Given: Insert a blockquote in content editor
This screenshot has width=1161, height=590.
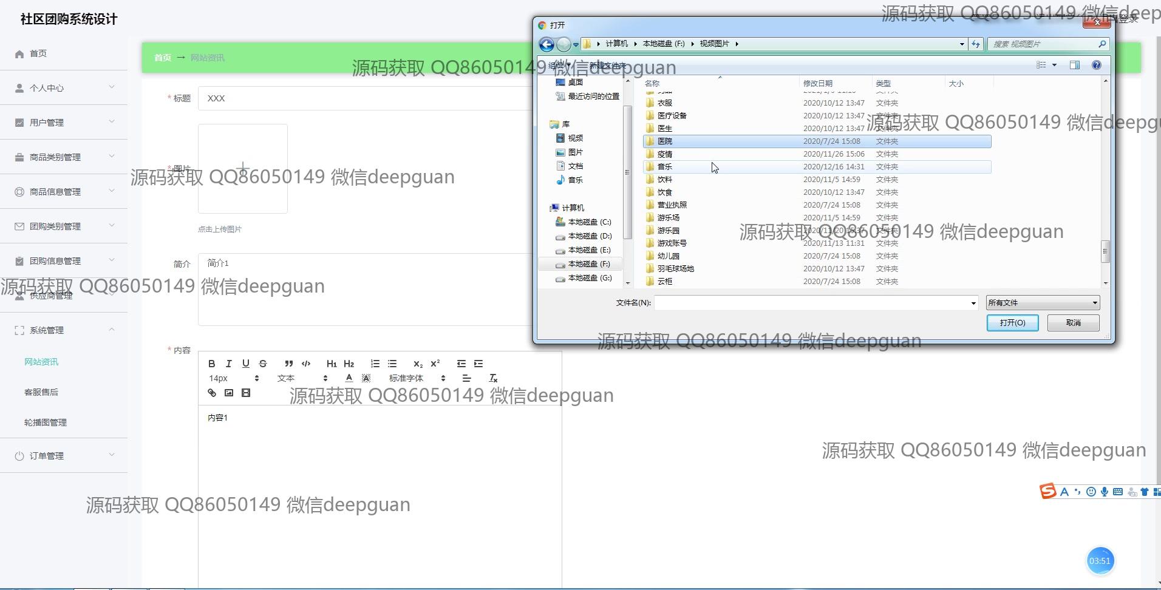Looking at the screenshot, I should 288,364.
